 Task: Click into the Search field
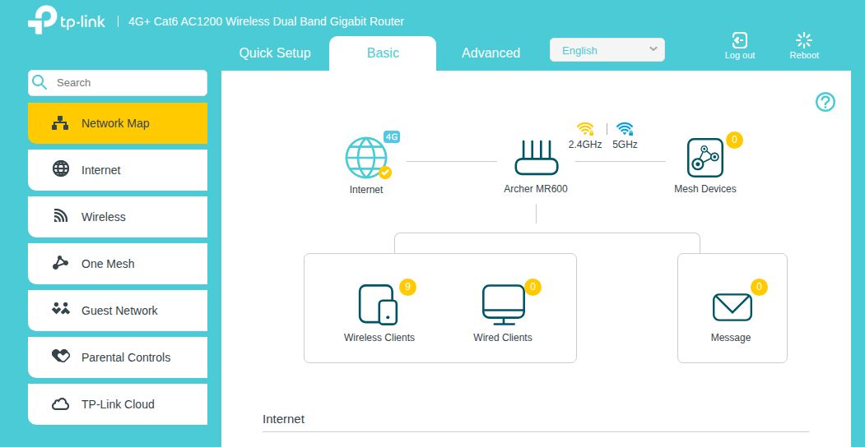(x=118, y=82)
